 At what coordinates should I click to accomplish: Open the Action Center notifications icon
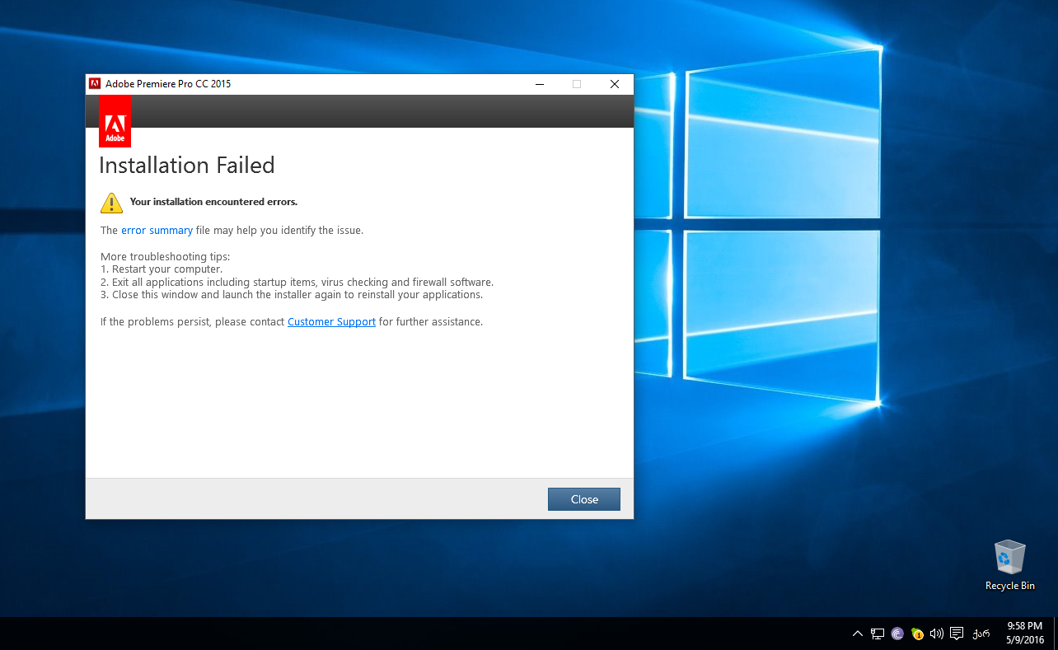coord(957,634)
